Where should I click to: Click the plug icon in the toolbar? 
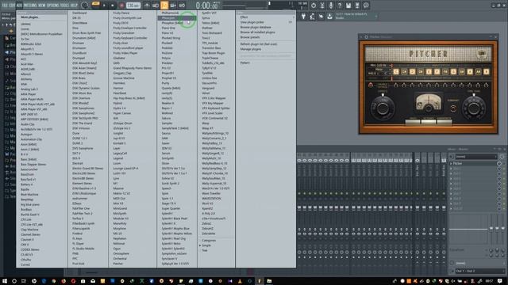coord(303,16)
